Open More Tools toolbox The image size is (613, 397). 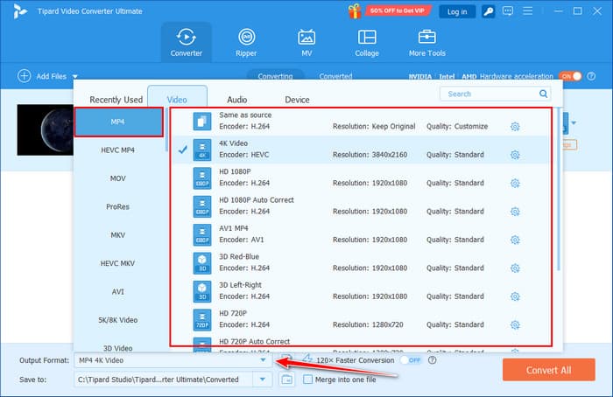[x=427, y=42]
